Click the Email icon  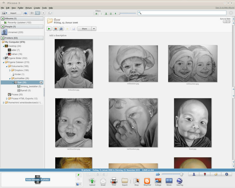tap(103, 182)
